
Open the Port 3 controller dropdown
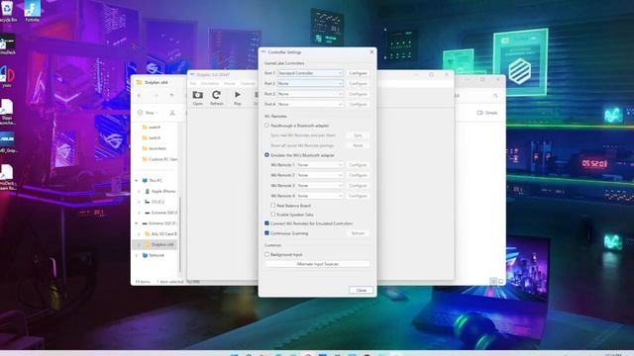pyautogui.click(x=310, y=94)
